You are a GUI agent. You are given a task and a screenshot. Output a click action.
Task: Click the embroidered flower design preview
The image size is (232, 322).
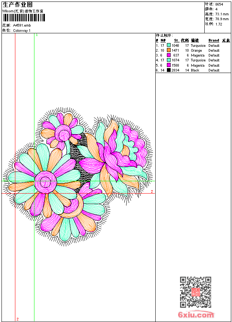78,177
